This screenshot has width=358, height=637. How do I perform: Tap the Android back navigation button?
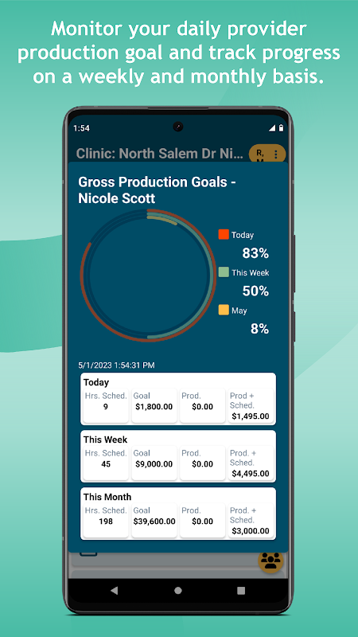point(115,591)
